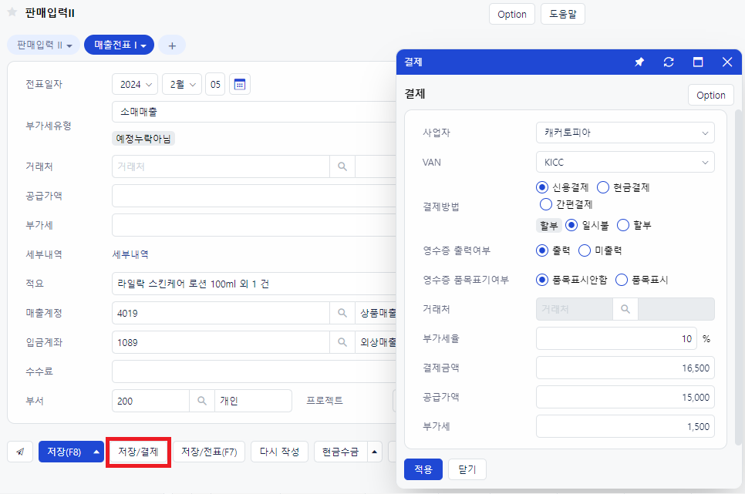Screen dimensions: 745x494
Task: Click 결제금액 field showing 16,500
Action: click(625, 368)
